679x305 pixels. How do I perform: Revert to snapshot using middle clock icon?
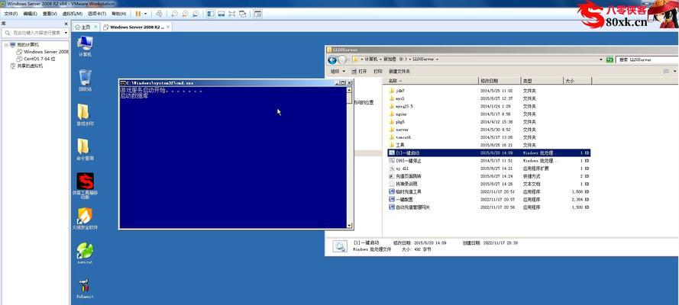[x=185, y=14]
